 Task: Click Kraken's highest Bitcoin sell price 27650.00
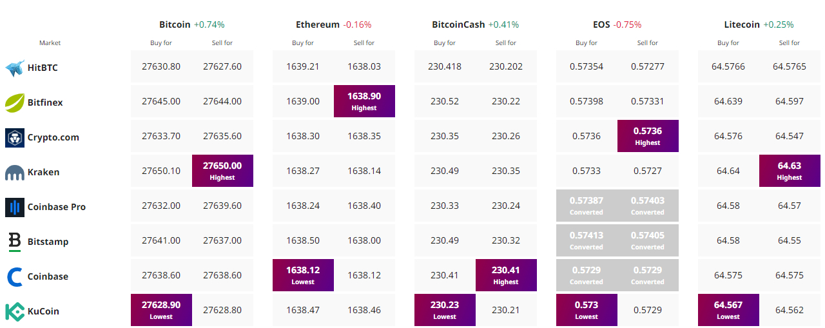tap(222, 171)
